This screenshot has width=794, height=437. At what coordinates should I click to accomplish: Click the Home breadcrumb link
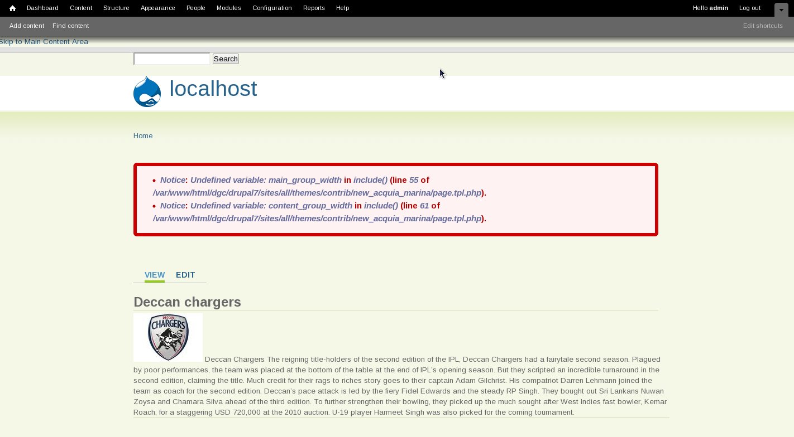pos(143,136)
